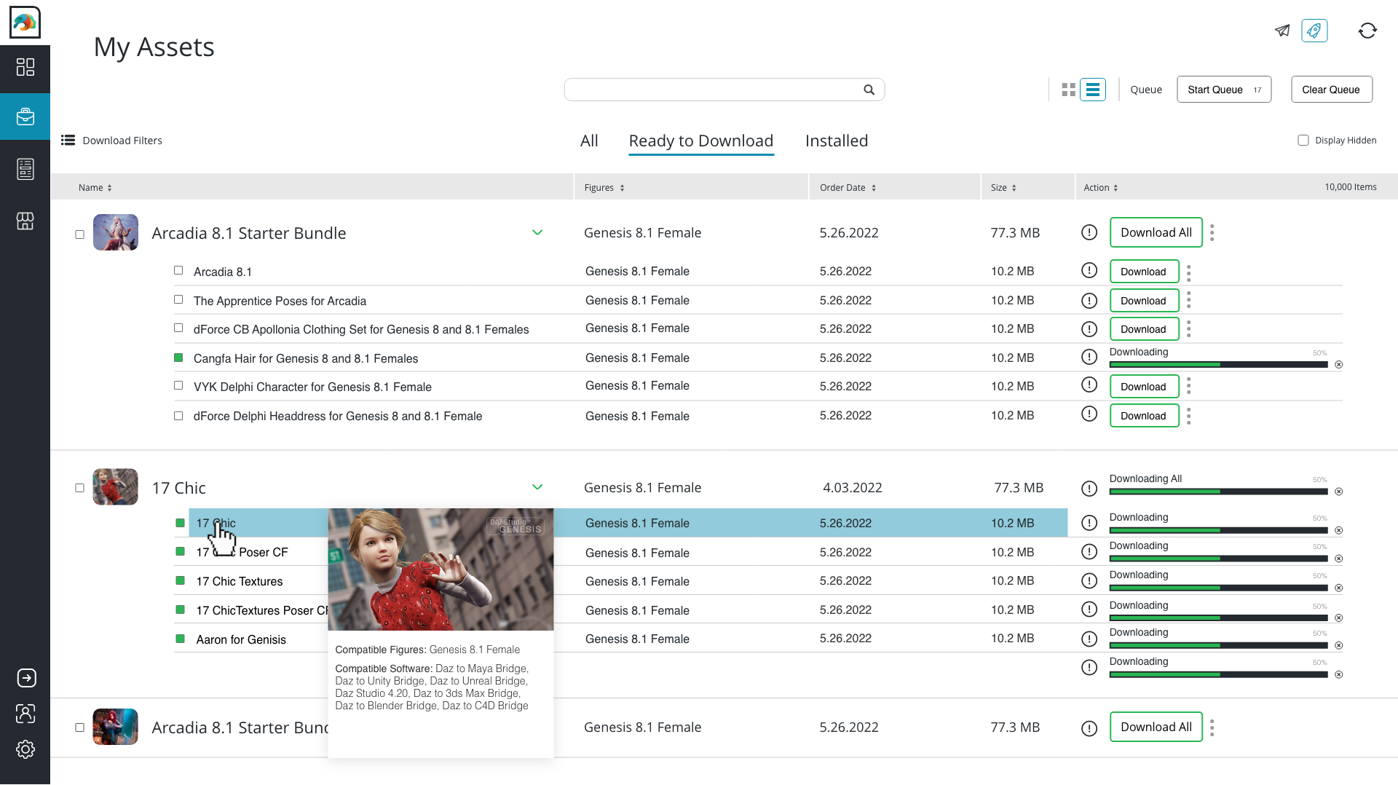Check The Apprentice Poses for Arcadia checkbox
1398x785 pixels.
(178, 299)
